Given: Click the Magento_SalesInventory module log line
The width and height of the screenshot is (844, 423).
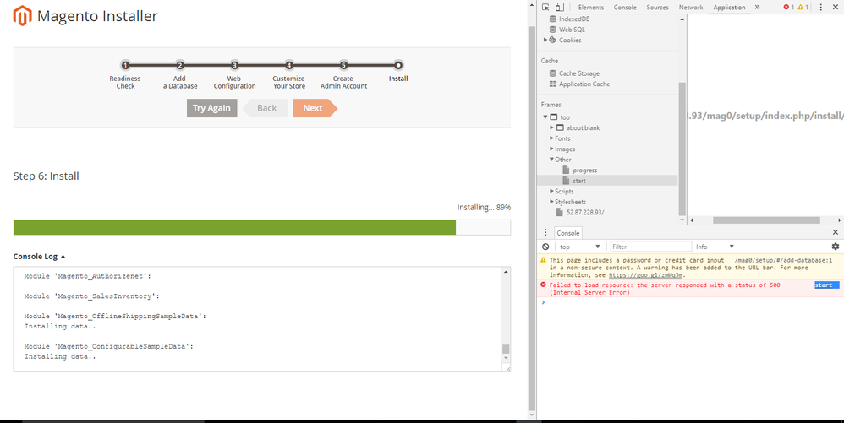Looking at the screenshot, I should [92, 296].
